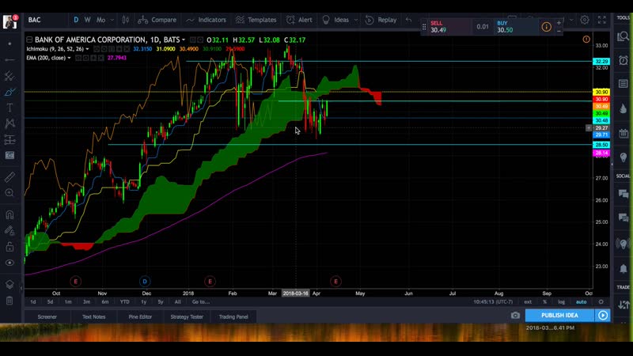Select the brush drawing tool

[9, 92]
